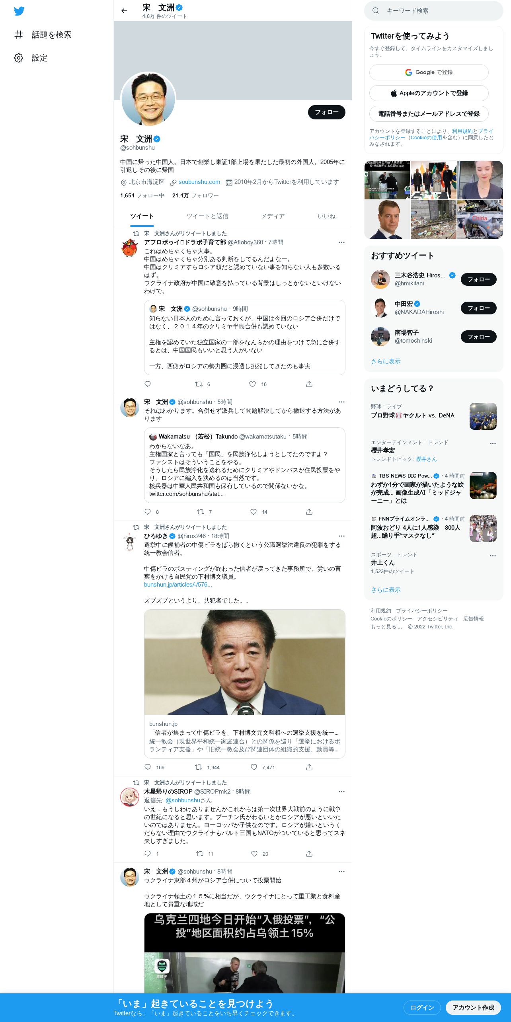Switch to the メディア tab
The height and width of the screenshot is (1022, 511).
click(273, 216)
